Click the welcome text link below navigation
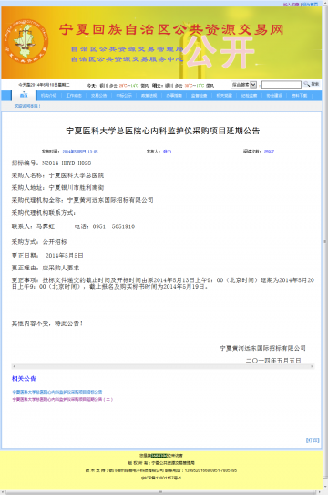The image size is (328, 495). click(x=27, y=106)
